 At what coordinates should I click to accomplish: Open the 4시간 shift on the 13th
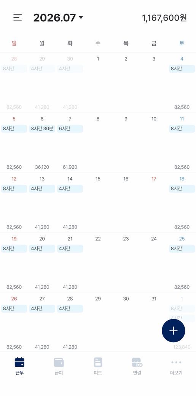(x=42, y=188)
